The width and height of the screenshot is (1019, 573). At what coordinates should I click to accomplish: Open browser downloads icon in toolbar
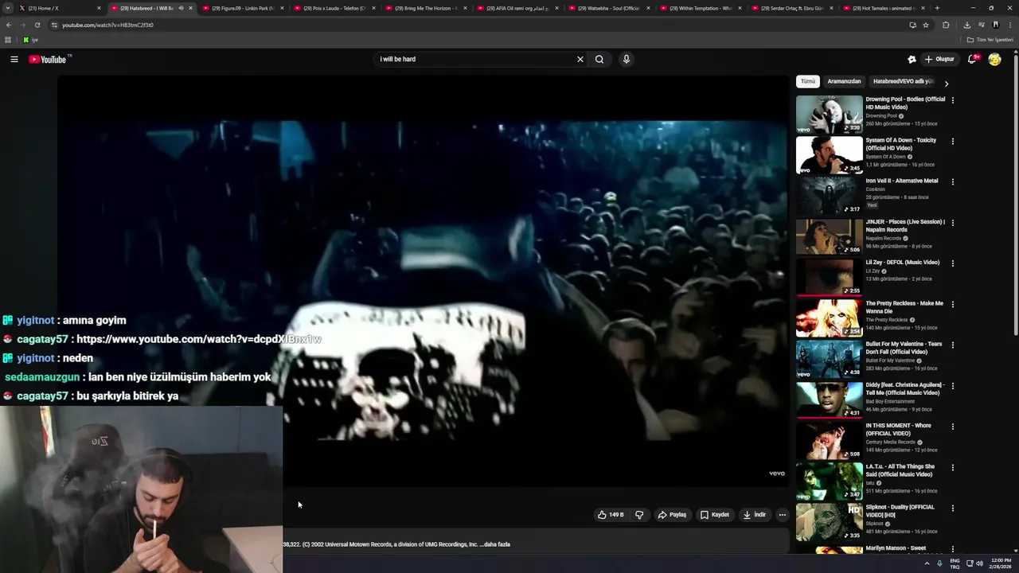coord(966,25)
